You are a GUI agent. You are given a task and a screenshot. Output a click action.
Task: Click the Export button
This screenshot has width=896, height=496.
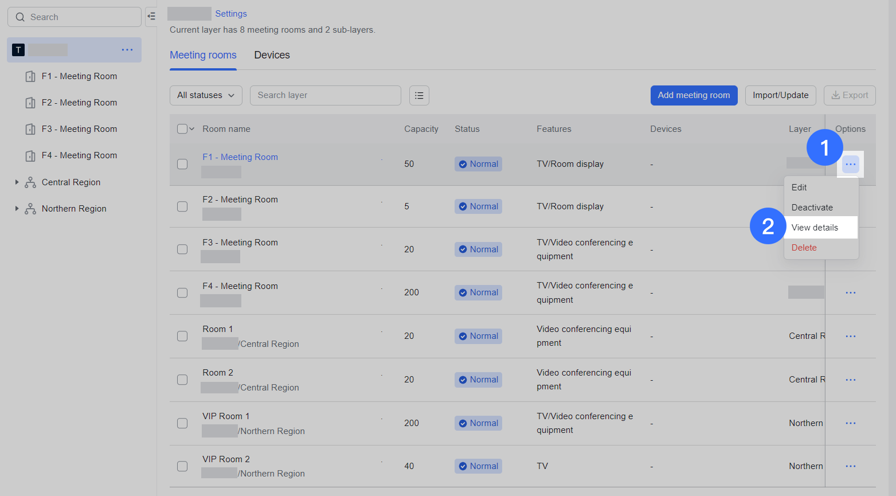[x=850, y=95]
